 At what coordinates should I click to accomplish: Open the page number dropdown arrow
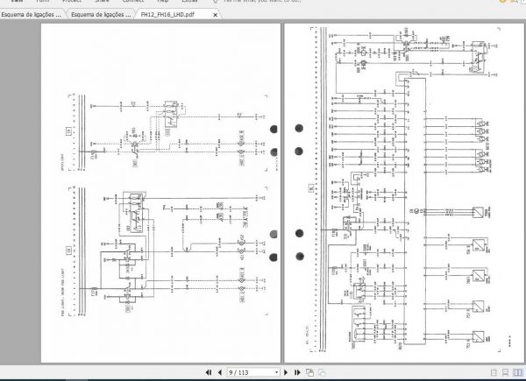pos(276,372)
